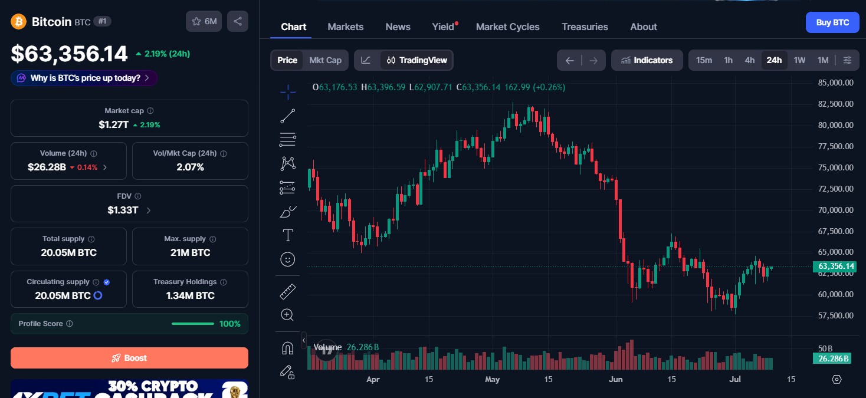Select the TradingView chart view
Image resolution: width=866 pixels, height=398 pixels.
tap(417, 60)
